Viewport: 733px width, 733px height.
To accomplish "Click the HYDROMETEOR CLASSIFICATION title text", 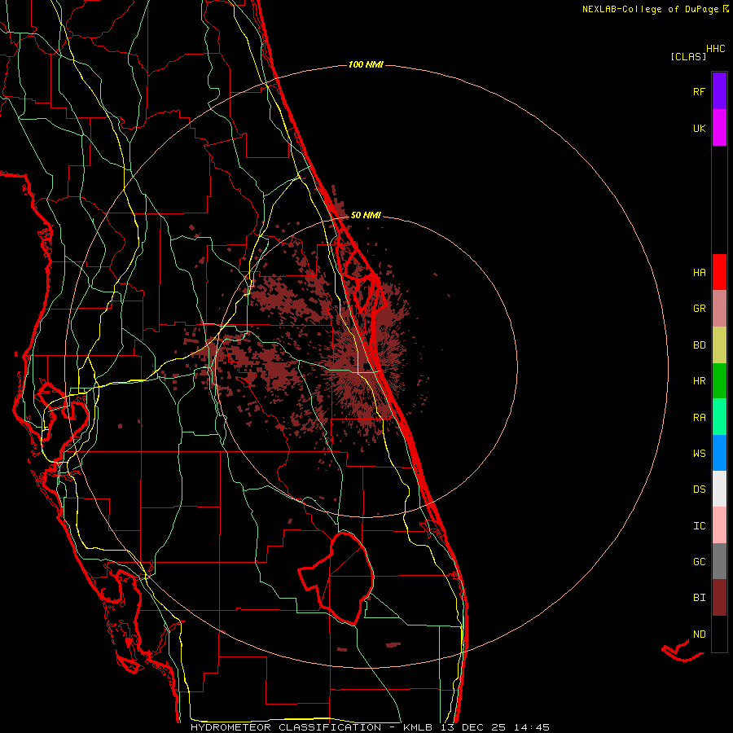I will pos(286,727).
